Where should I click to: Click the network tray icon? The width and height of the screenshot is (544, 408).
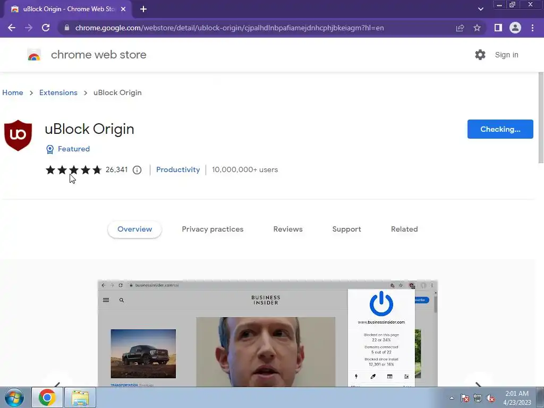(478, 398)
